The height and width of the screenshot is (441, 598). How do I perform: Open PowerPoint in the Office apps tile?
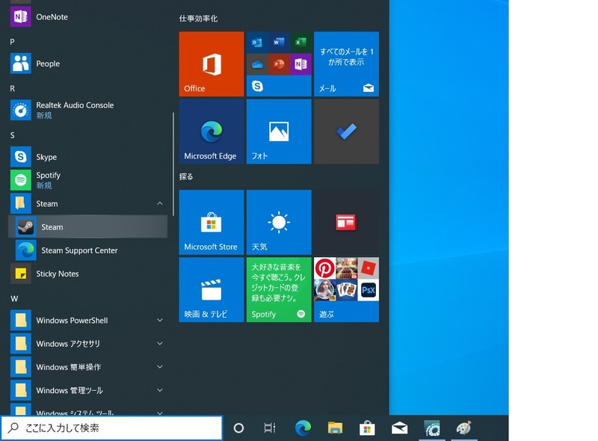point(279,64)
